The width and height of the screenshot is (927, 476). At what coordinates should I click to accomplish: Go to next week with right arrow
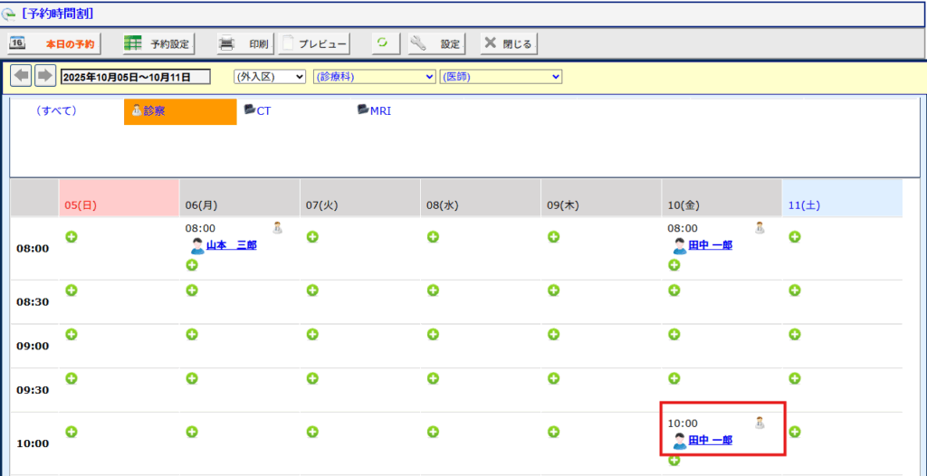pos(45,76)
